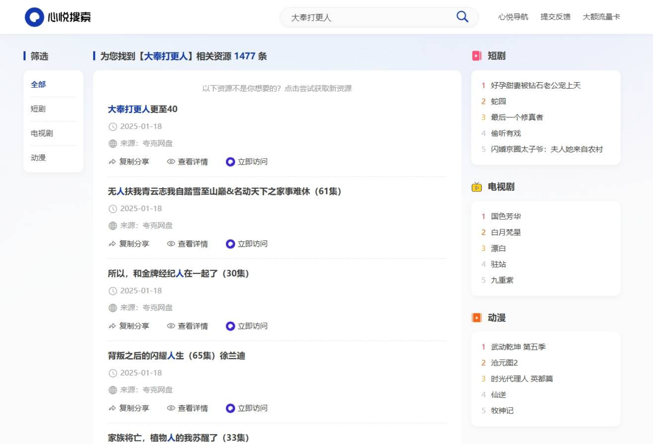Screen dimensions: 653x444
Task: Click the orange 动漫 panel icon
Action: click(477, 318)
